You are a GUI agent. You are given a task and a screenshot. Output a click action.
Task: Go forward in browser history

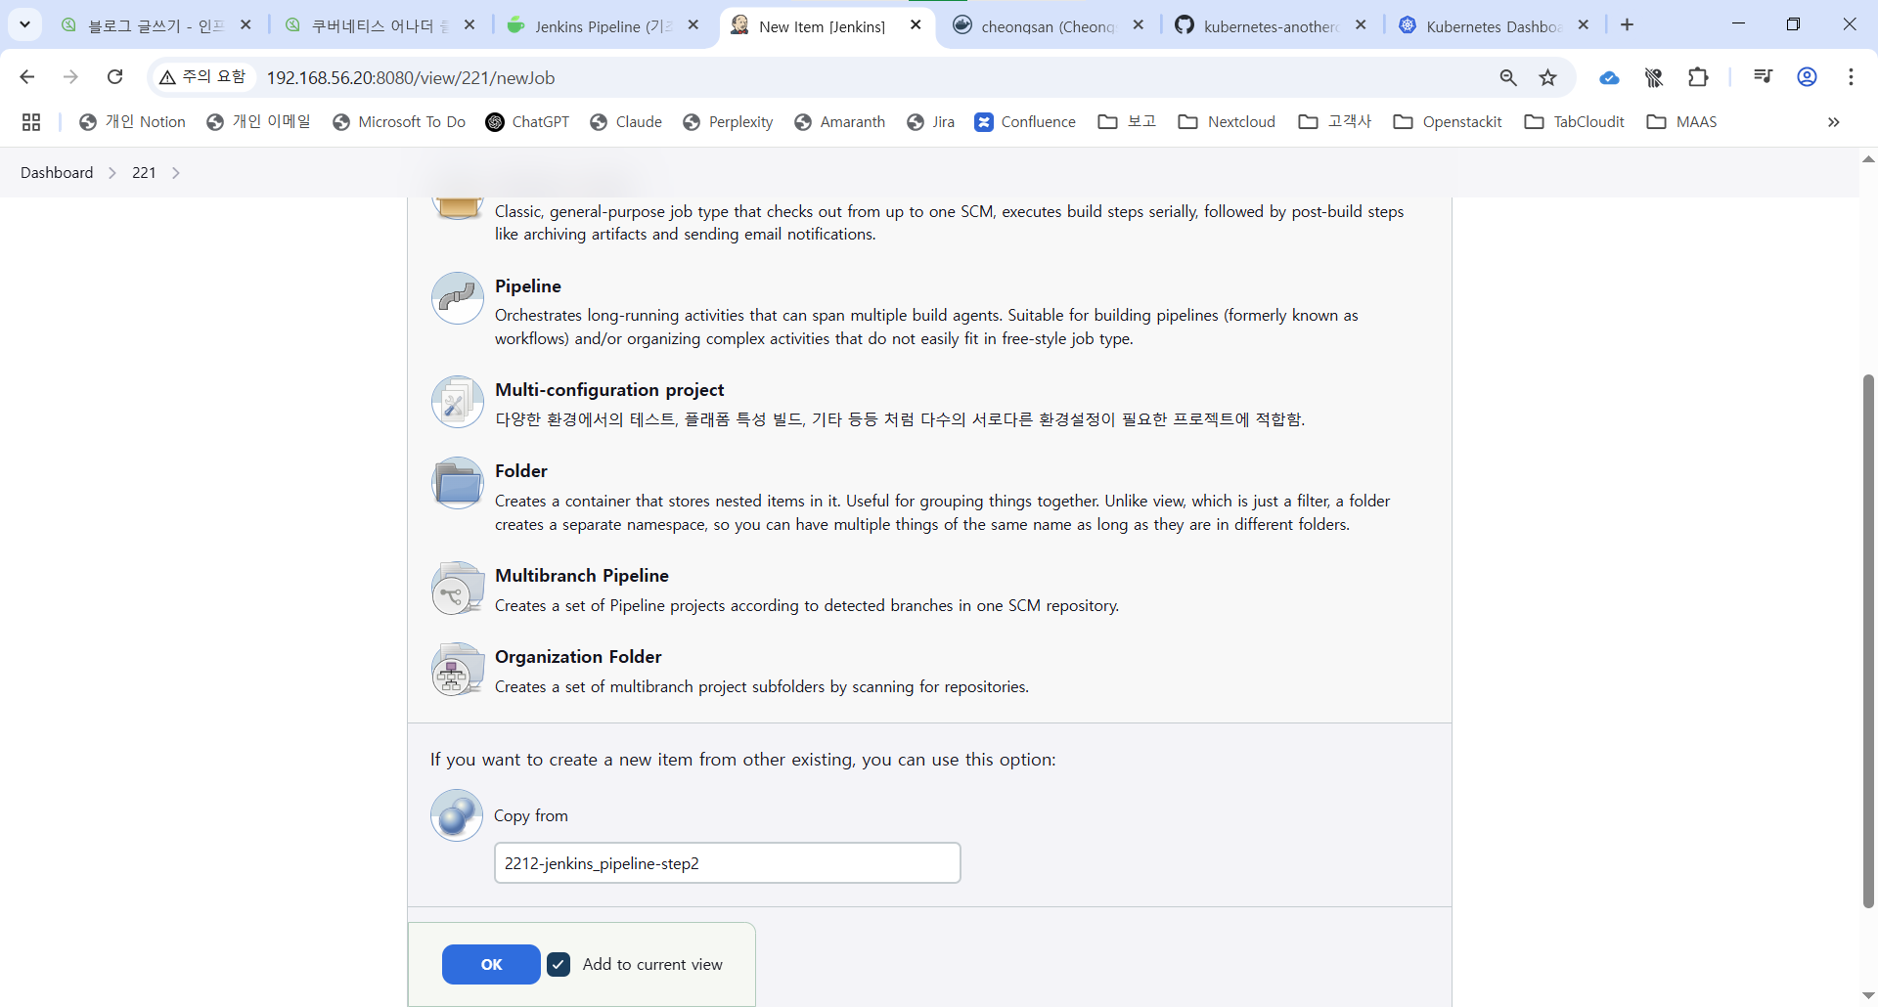70,77
